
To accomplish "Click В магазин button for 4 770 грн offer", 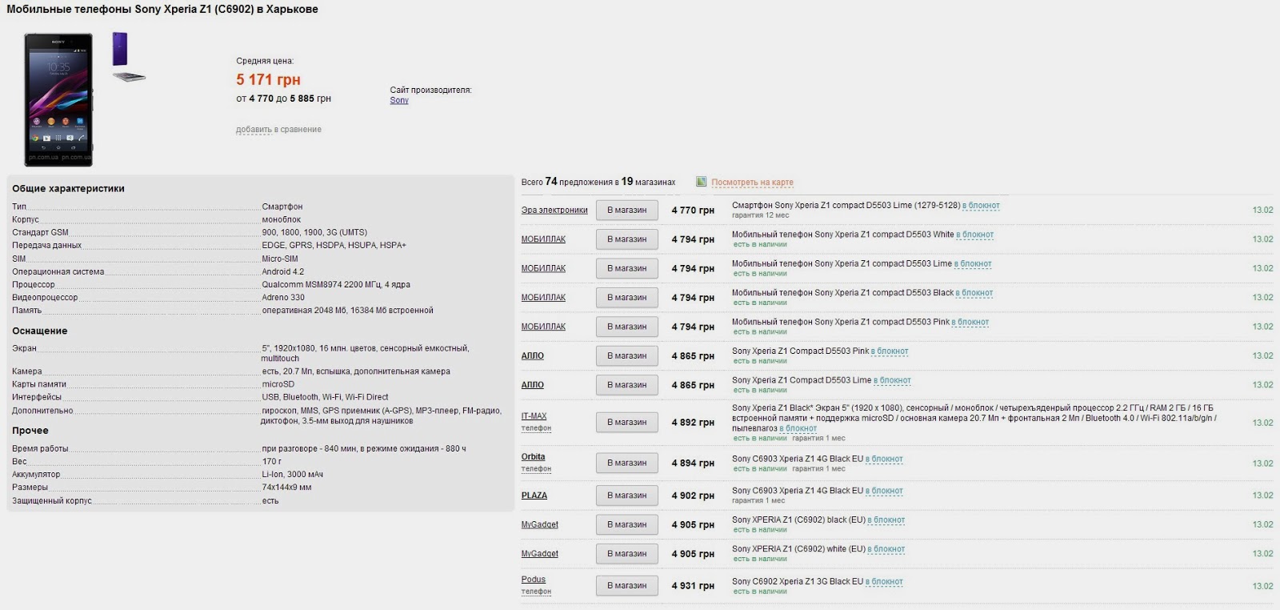I will [627, 211].
